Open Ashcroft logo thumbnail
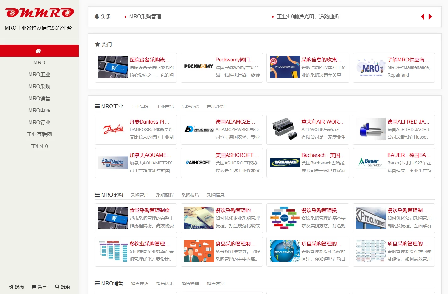 199,163
